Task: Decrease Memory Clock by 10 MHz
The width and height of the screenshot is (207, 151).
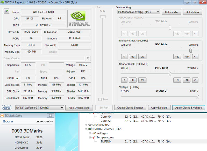Action: coord(133,57)
